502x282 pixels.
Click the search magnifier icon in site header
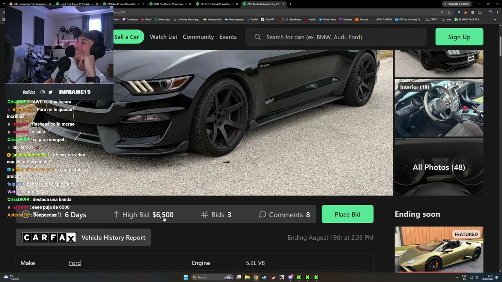[258, 37]
